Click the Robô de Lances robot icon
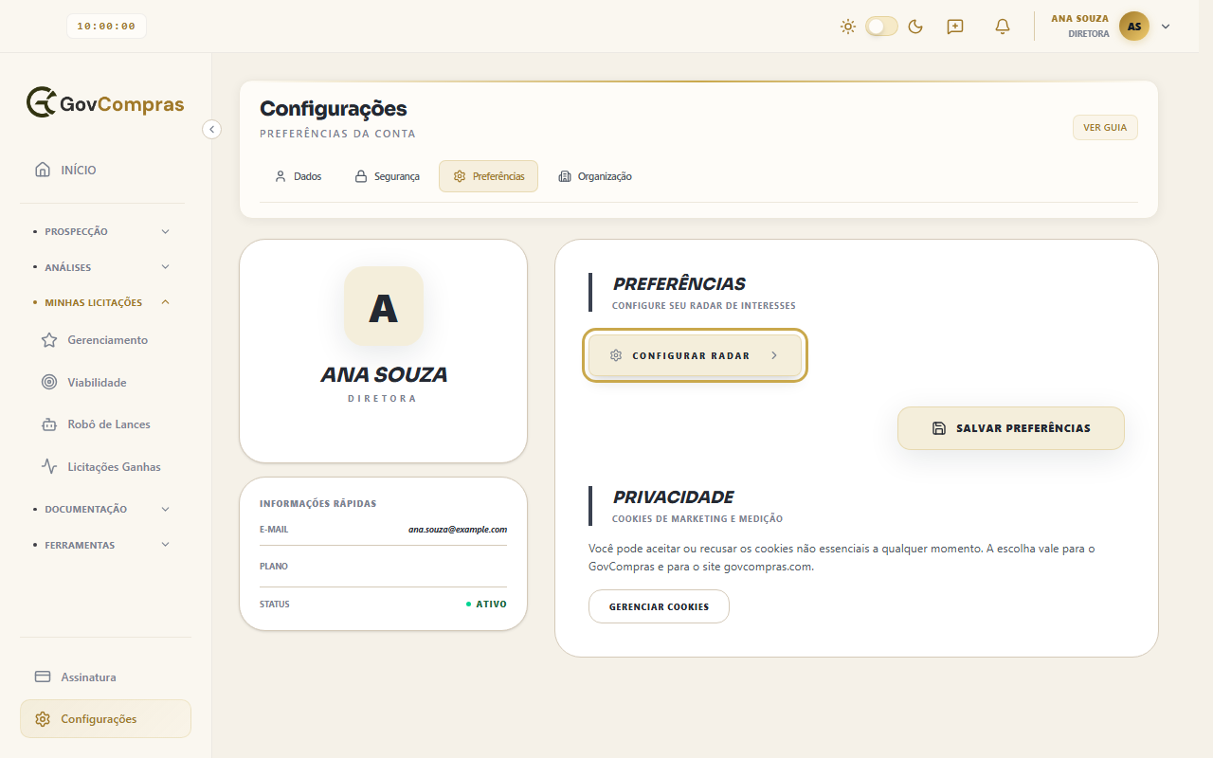Screen dimensions: 1213x758 49,424
